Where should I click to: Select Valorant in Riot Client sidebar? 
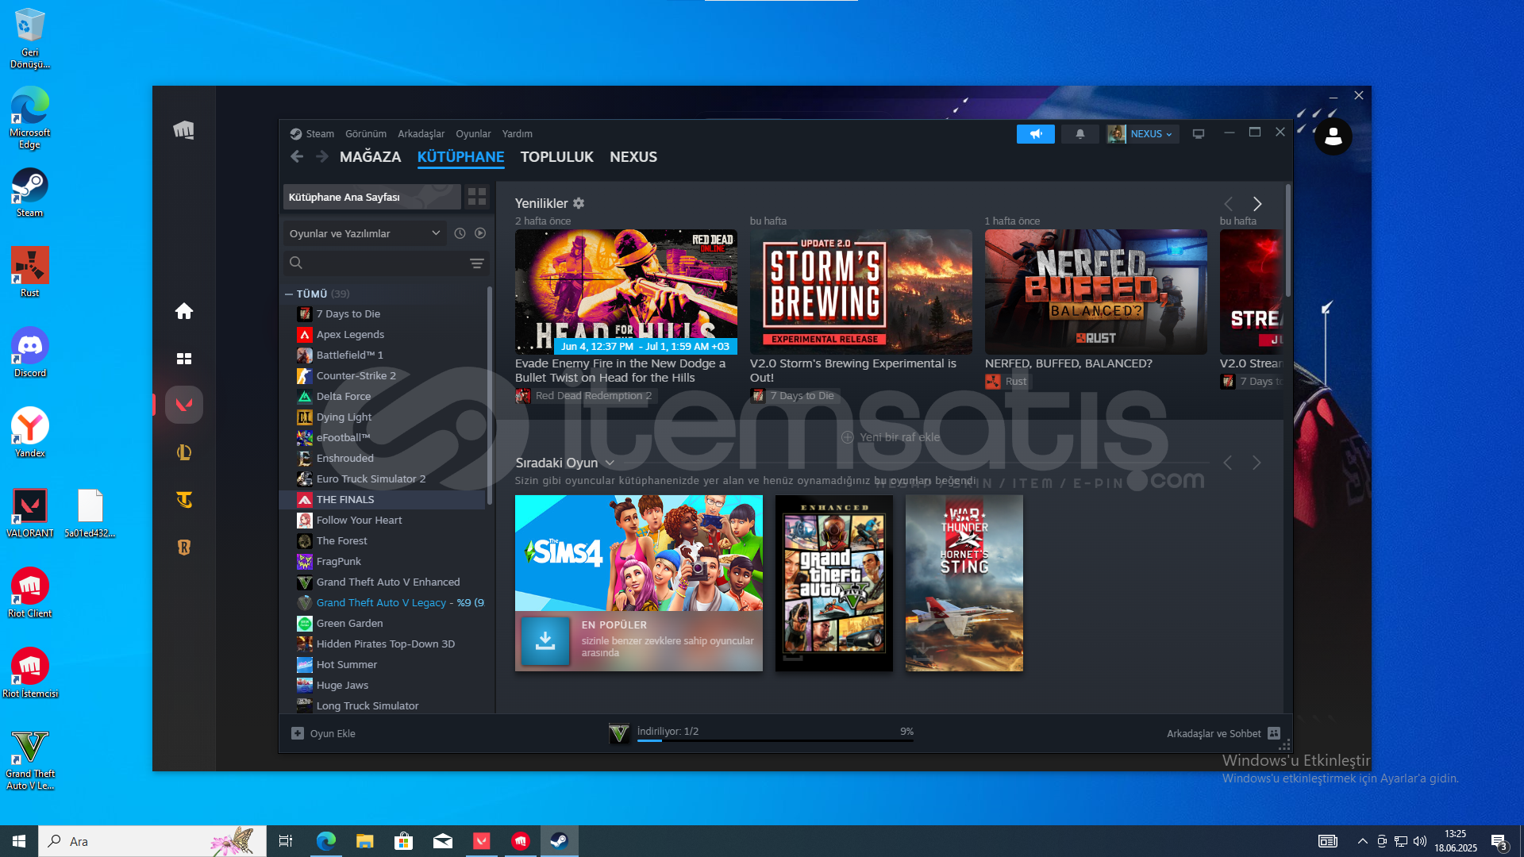point(184,405)
